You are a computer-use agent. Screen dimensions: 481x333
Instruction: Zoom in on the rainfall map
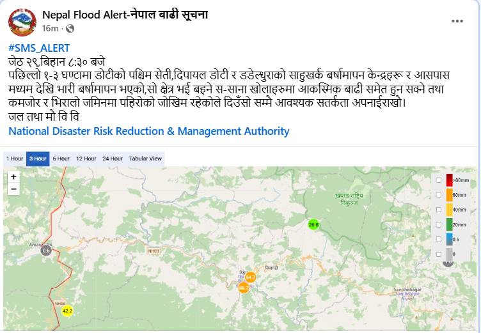pos(13,176)
